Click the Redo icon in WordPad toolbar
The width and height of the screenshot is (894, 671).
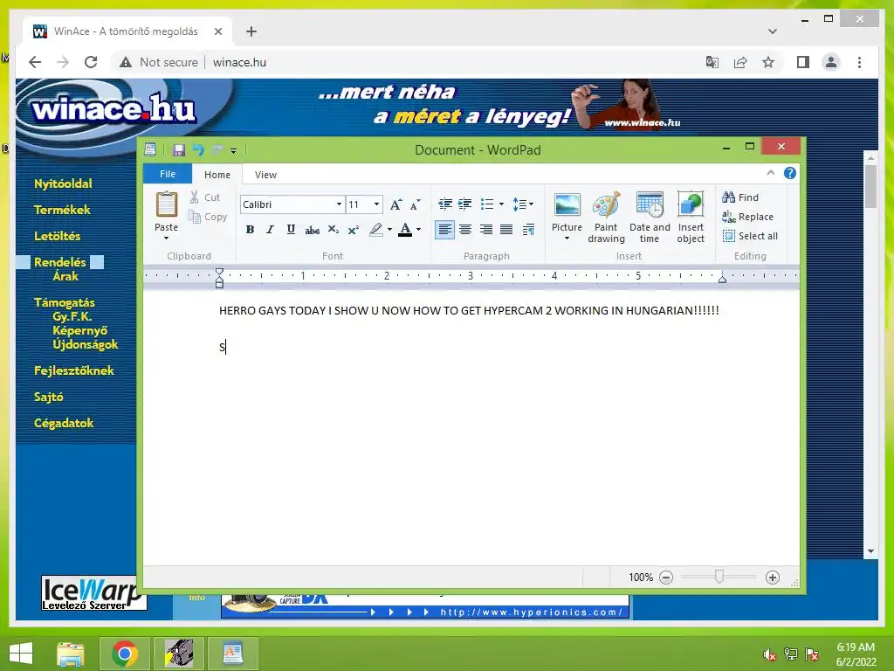(217, 150)
